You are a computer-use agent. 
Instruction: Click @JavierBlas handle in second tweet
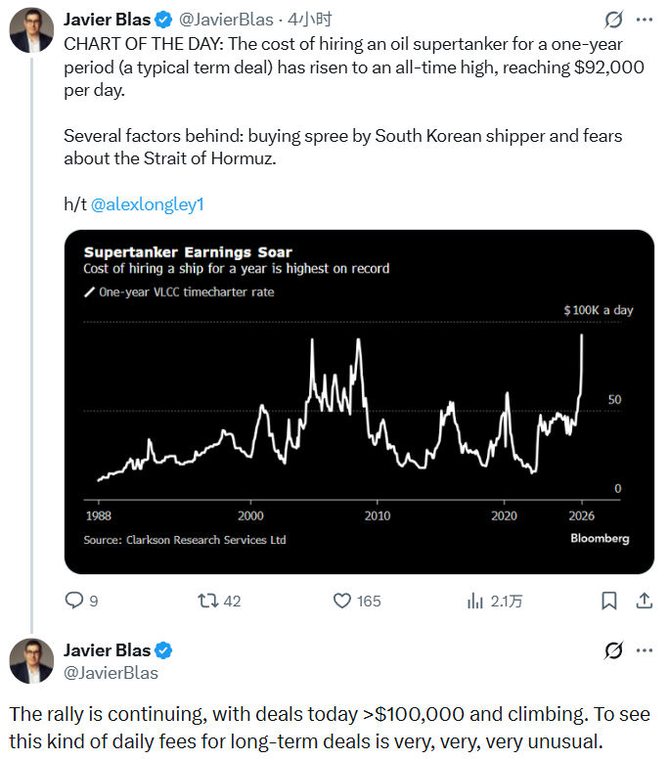tap(111, 672)
